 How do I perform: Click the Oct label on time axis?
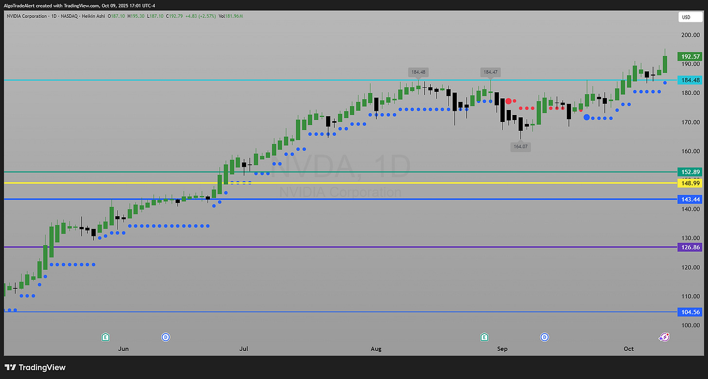[629, 349]
